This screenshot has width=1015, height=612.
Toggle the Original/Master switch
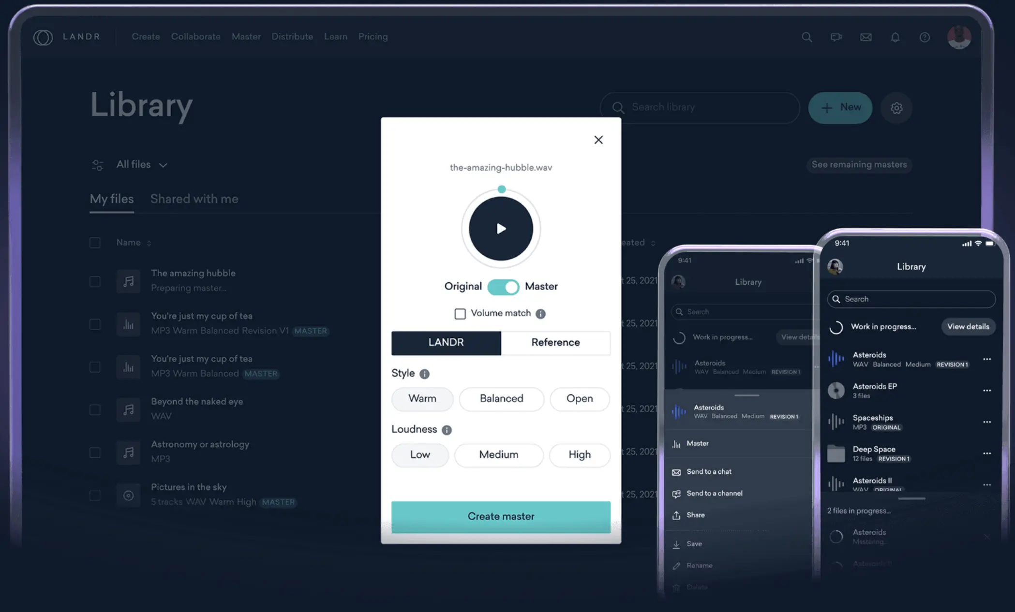pos(503,287)
